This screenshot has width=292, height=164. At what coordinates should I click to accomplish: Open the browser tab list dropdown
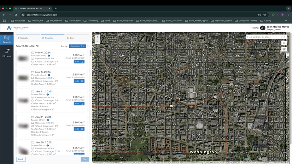point(288,8)
